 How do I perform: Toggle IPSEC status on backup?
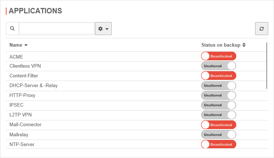click(x=218, y=105)
